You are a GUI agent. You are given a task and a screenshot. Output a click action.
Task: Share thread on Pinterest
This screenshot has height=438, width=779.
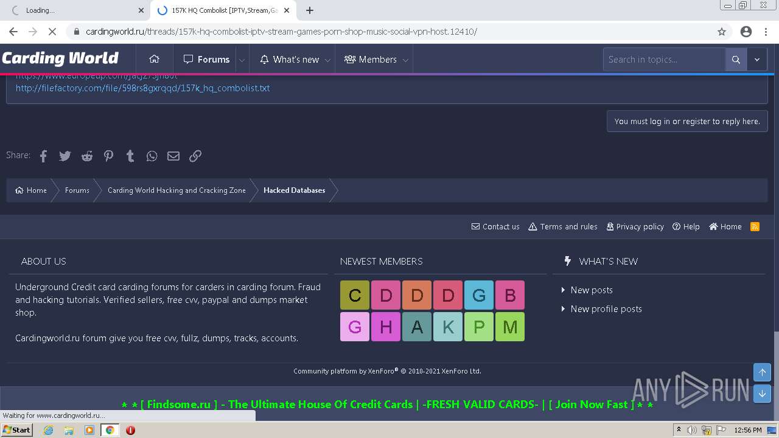click(108, 156)
